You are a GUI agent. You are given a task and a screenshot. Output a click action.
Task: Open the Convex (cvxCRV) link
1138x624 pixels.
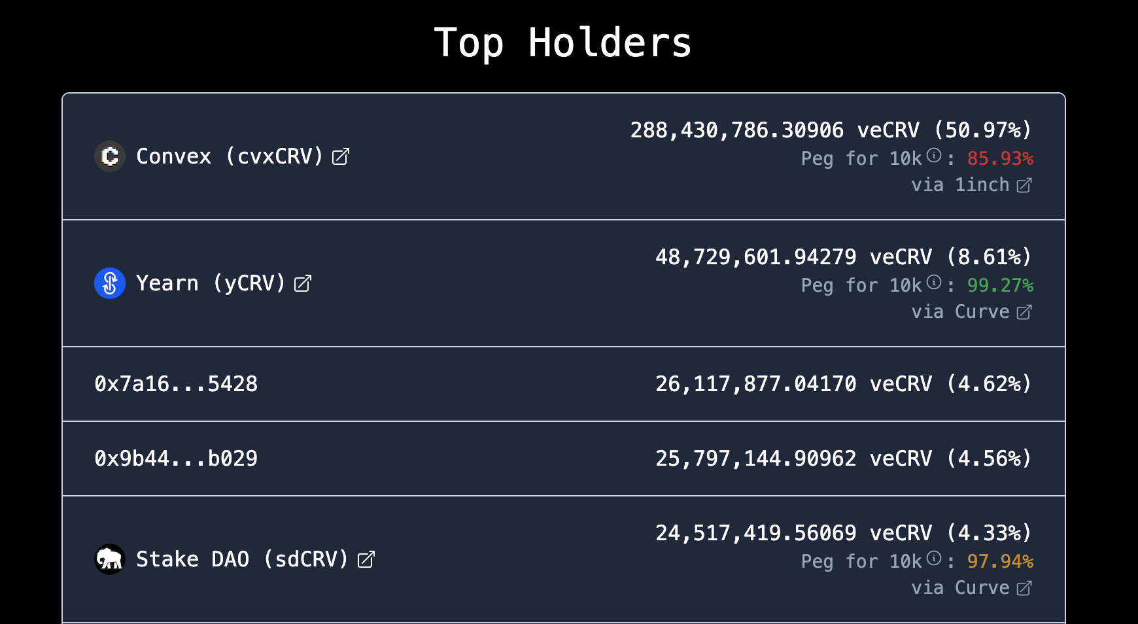tap(230, 156)
